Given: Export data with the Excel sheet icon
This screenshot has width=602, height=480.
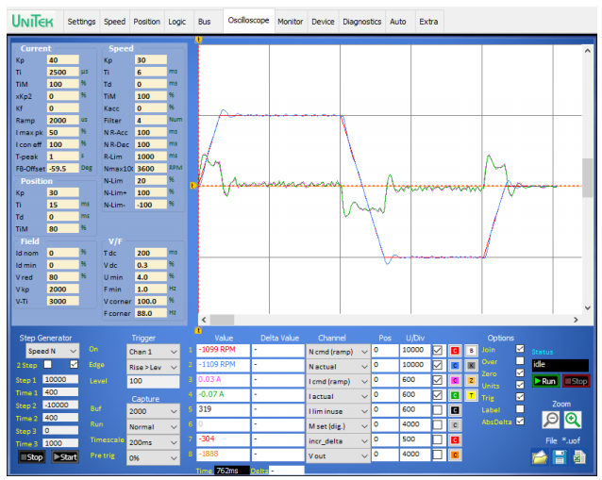Looking at the screenshot, I should point(577,456).
